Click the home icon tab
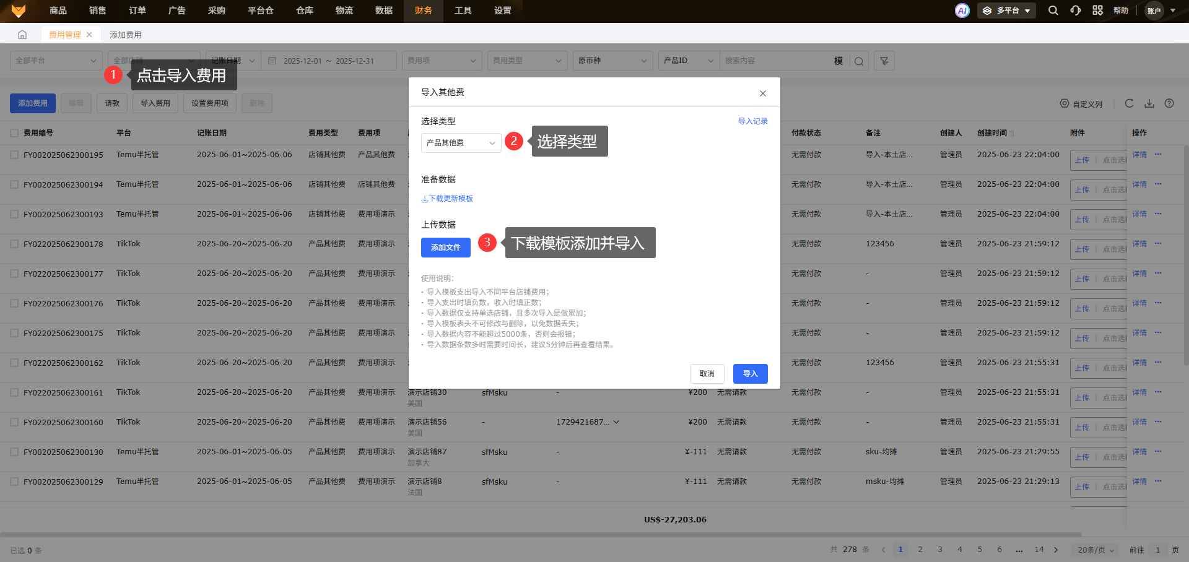The image size is (1189, 562). pyautogui.click(x=22, y=35)
